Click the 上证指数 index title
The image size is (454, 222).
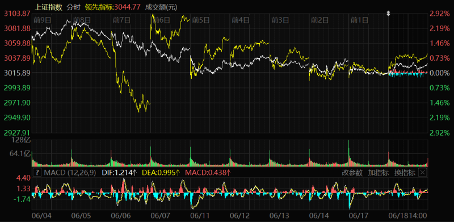[x=49, y=7]
